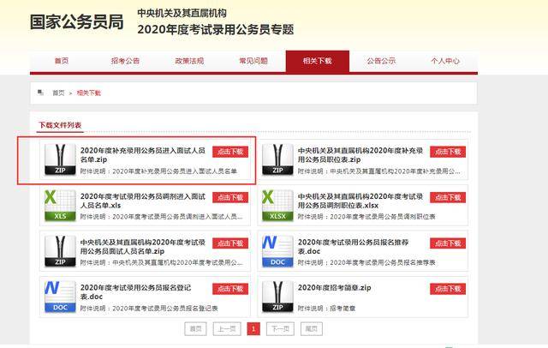The width and height of the screenshot is (548, 348).
Task: Click 中央机关及其直属机构 header subtitle
Action: point(182,14)
